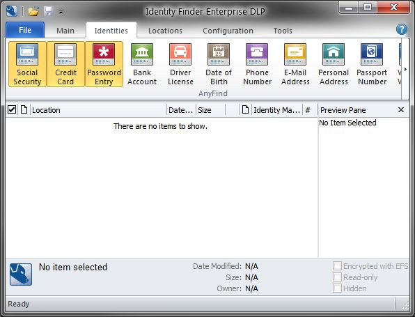Screen dimensions: 415x317
Task: Enable Phone Number identity search
Action: click(257, 64)
